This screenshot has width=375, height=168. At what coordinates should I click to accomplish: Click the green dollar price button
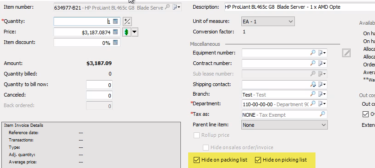(126, 32)
